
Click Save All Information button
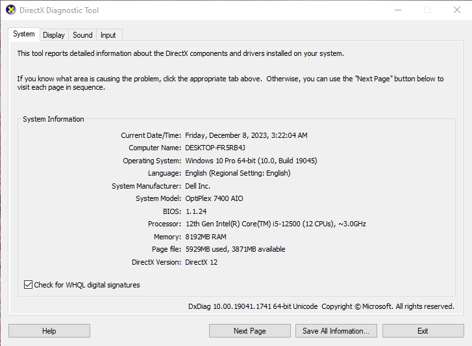[x=336, y=331]
